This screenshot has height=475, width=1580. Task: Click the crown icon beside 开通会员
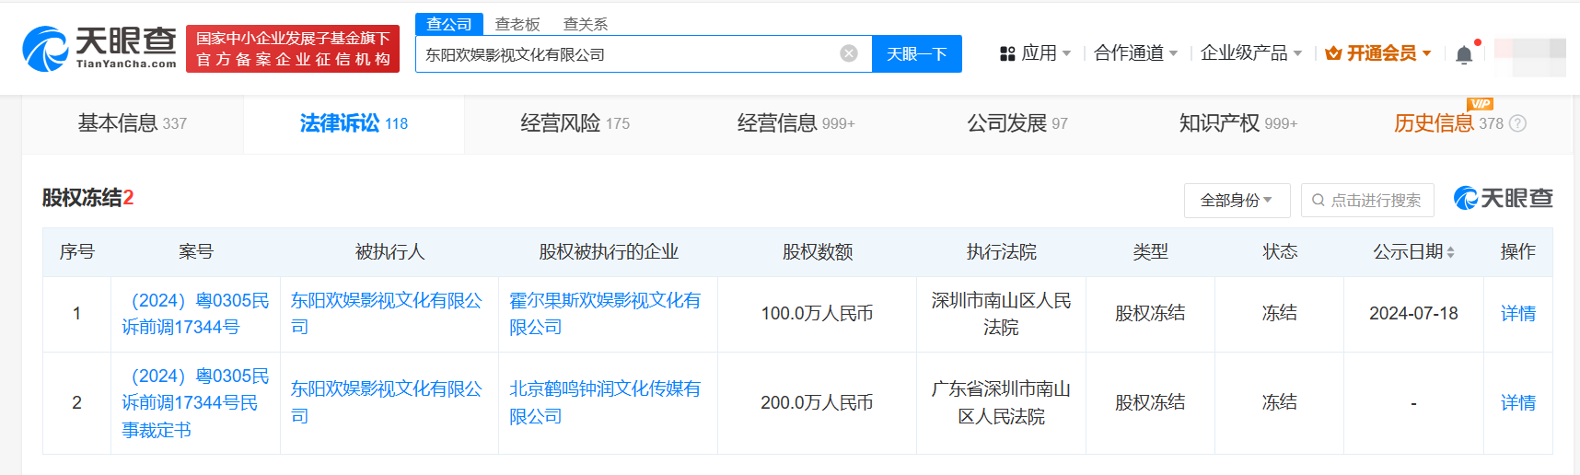point(1332,53)
